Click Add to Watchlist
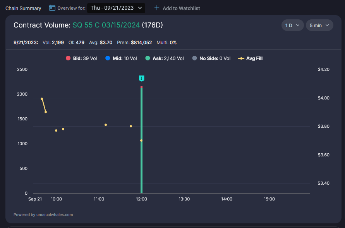345x228 pixels. pyautogui.click(x=177, y=9)
